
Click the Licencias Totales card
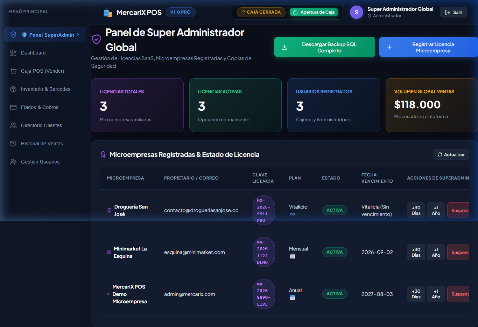tap(137, 105)
